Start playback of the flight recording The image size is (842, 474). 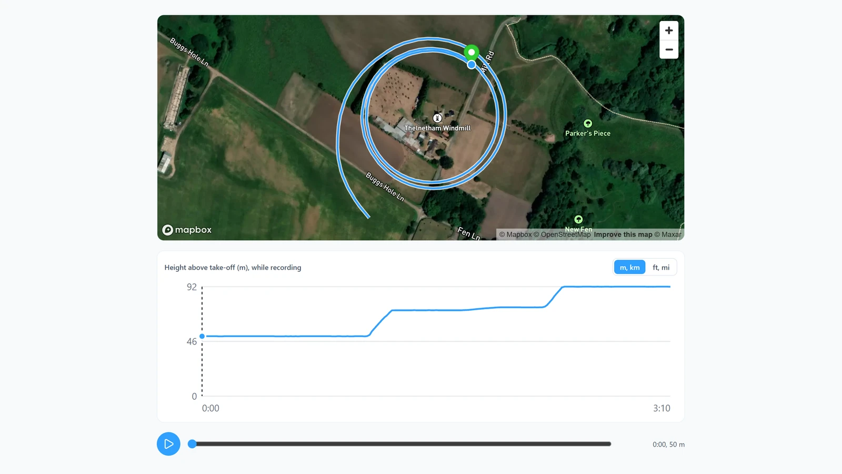(168, 444)
